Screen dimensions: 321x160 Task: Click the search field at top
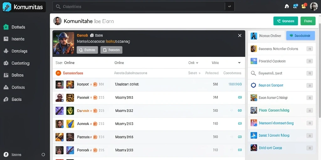tap(139, 7)
